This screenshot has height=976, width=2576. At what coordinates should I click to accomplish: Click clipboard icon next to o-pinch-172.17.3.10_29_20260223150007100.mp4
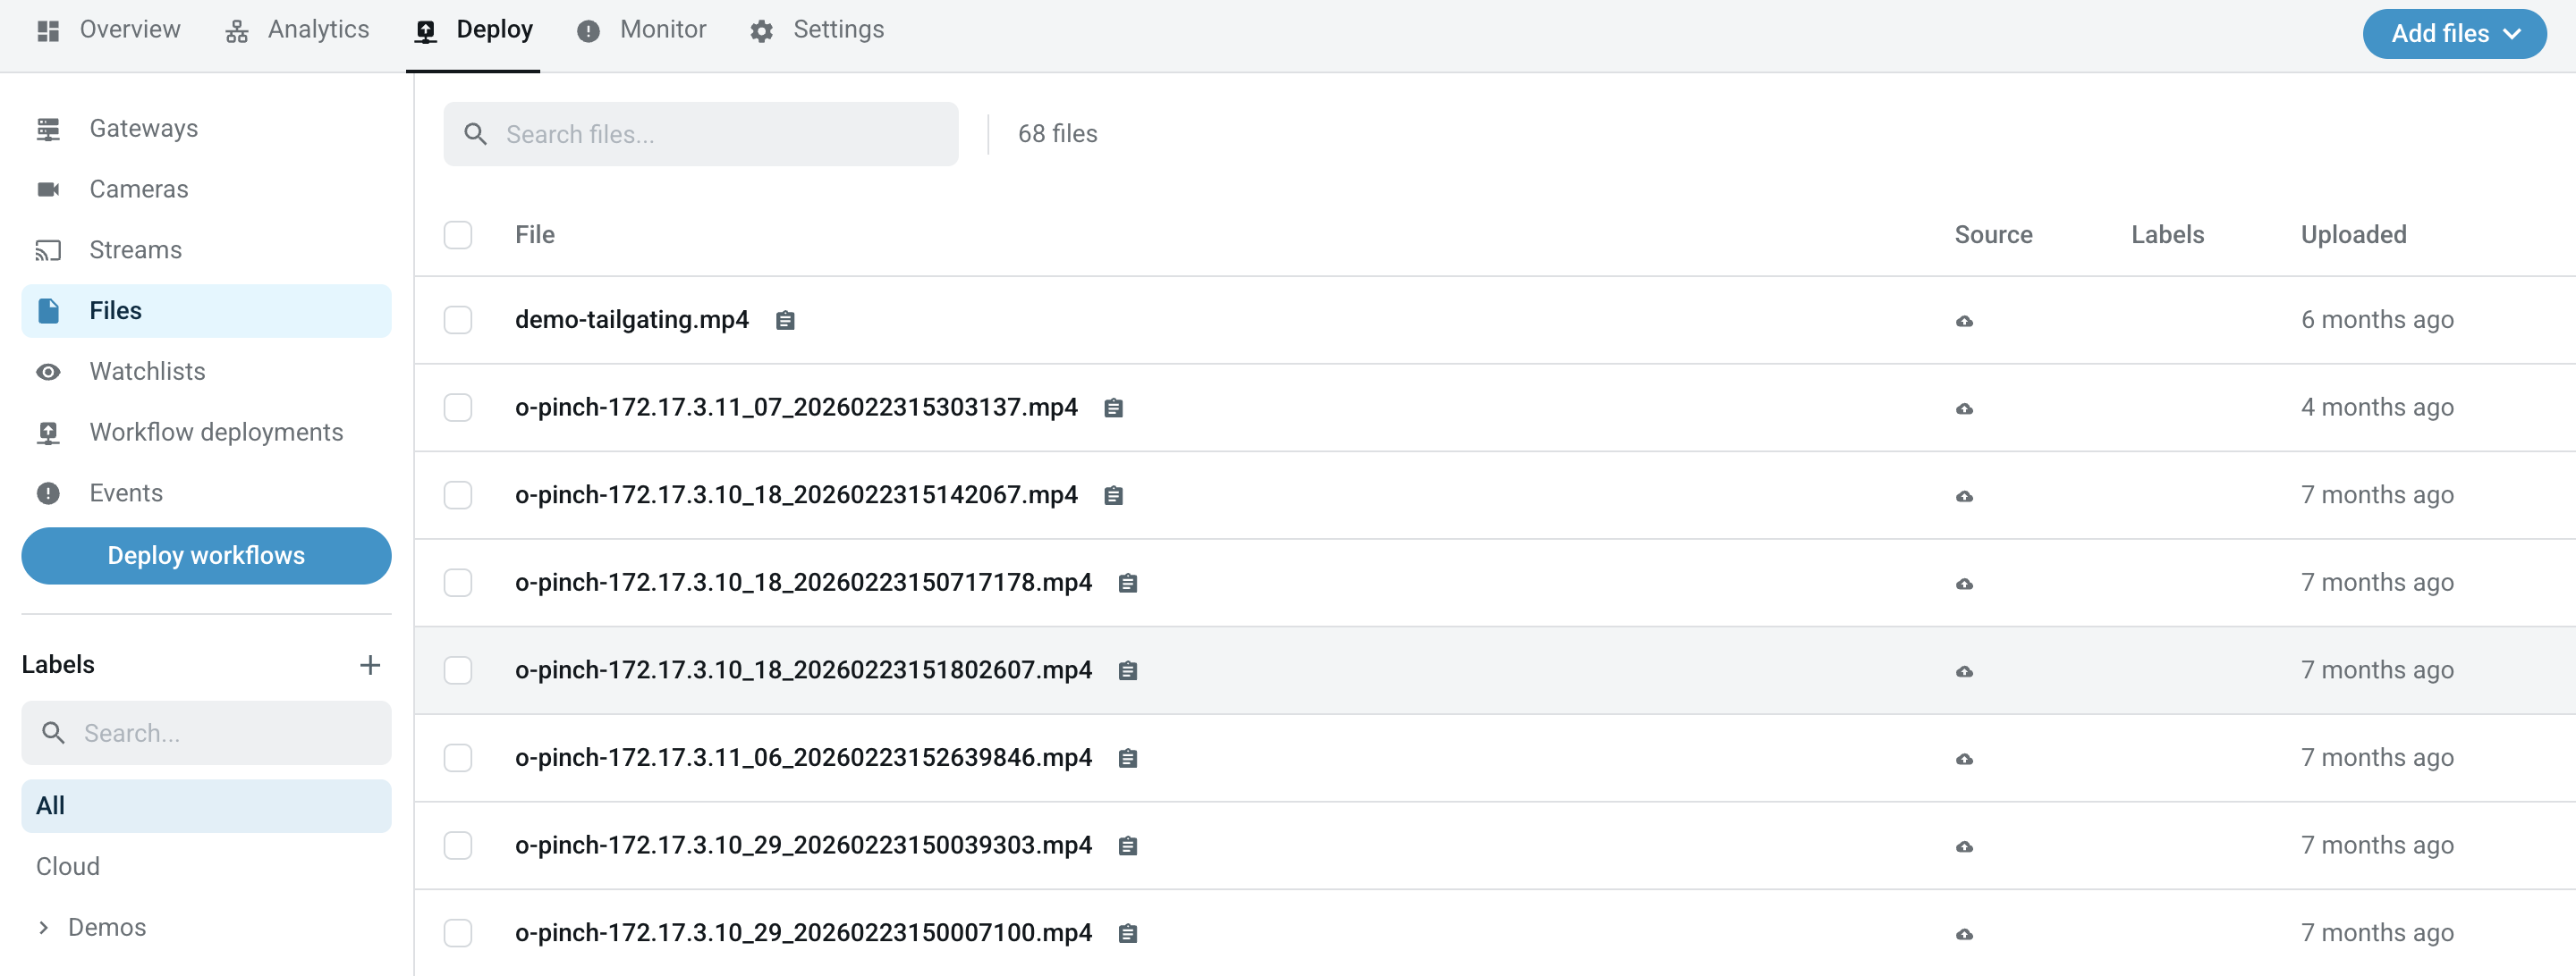1127,933
